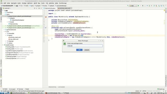The width and height of the screenshot is (167, 94).
Task: Select activity_main.xml in project tree
Action: coord(15,37)
